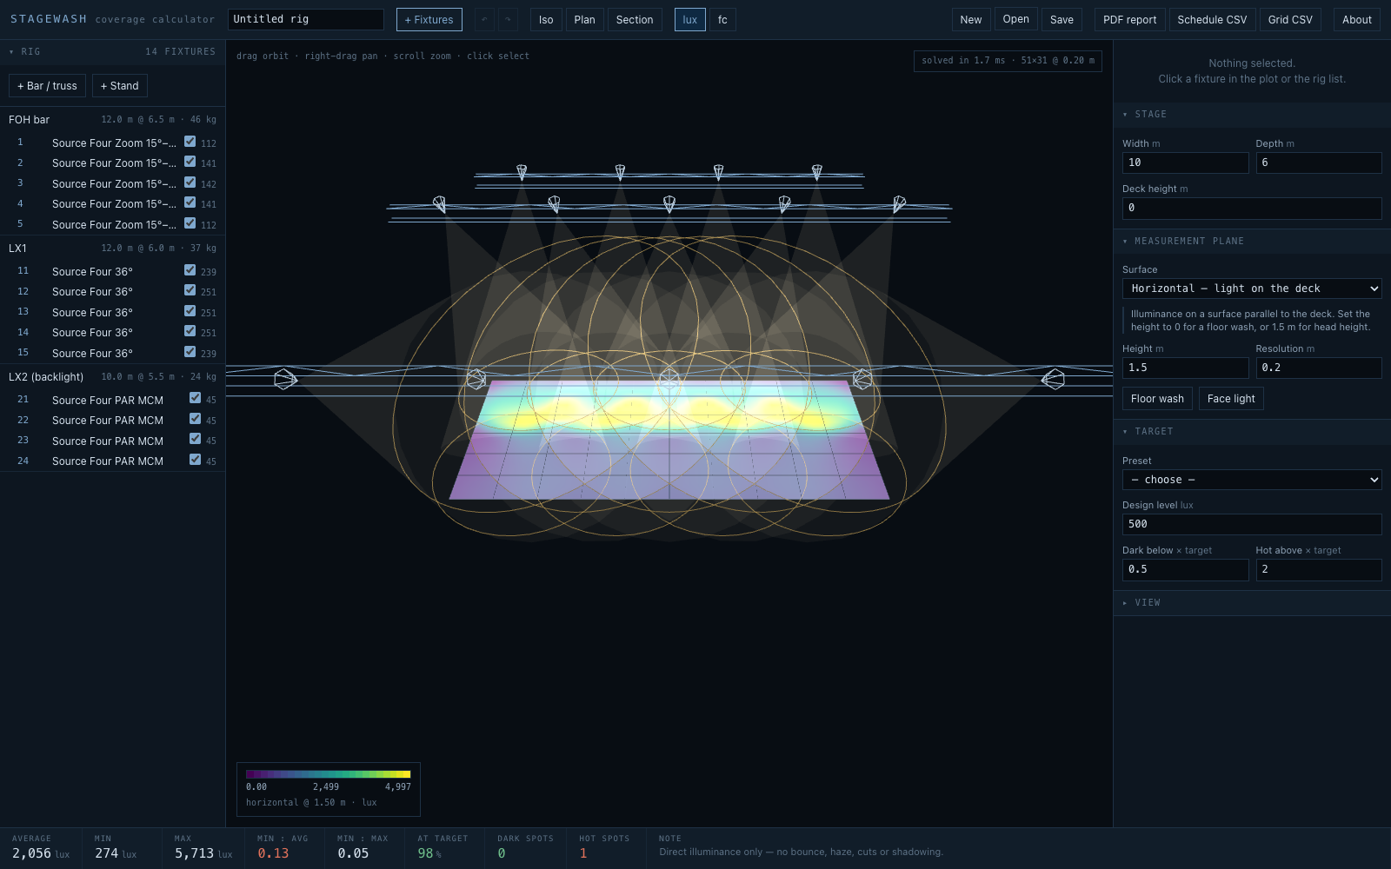Select far-right fixture on the near foreground bar
The width and height of the screenshot is (1391, 869).
pos(1053,380)
